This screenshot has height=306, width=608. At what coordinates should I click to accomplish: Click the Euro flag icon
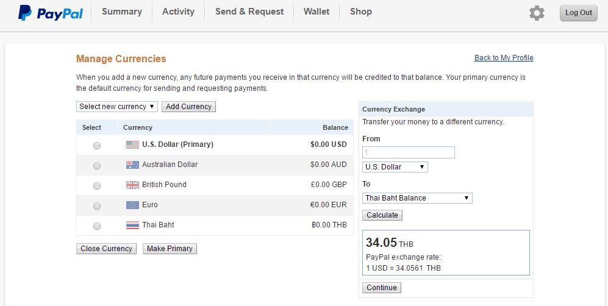(132, 205)
